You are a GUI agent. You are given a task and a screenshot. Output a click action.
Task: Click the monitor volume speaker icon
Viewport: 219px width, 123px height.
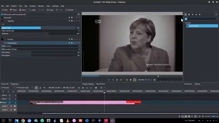[x=131, y=80]
